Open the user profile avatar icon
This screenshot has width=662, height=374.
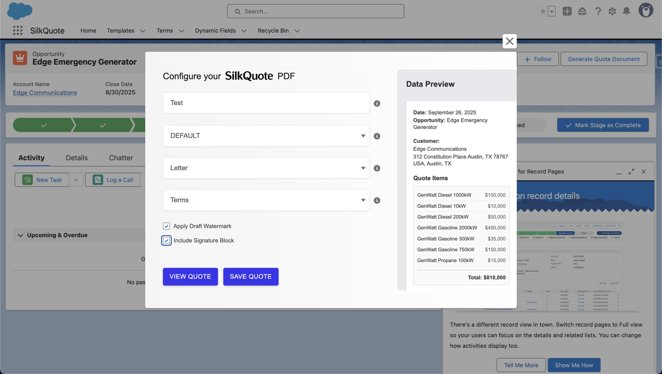[x=646, y=10]
